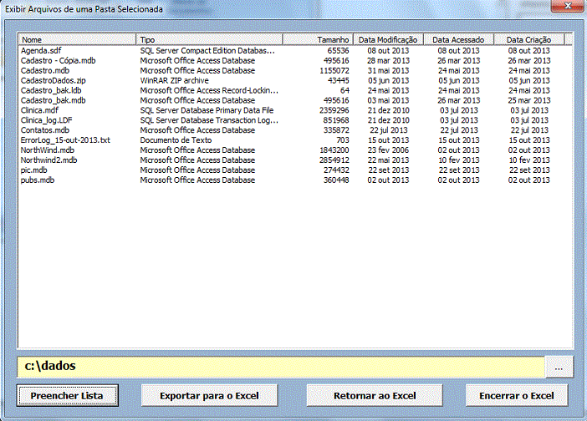Click modification date 22 mai 2013
Screen dimensions: 587x421
[388, 160]
